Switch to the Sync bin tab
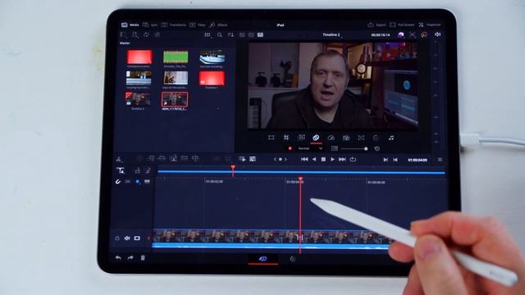The image size is (525, 295). (150, 25)
